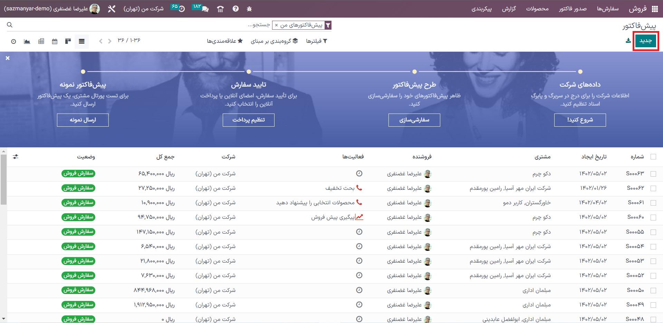Screen dimensions: 663x323
Task: Open order number S00050
Action: (x=635, y=290)
